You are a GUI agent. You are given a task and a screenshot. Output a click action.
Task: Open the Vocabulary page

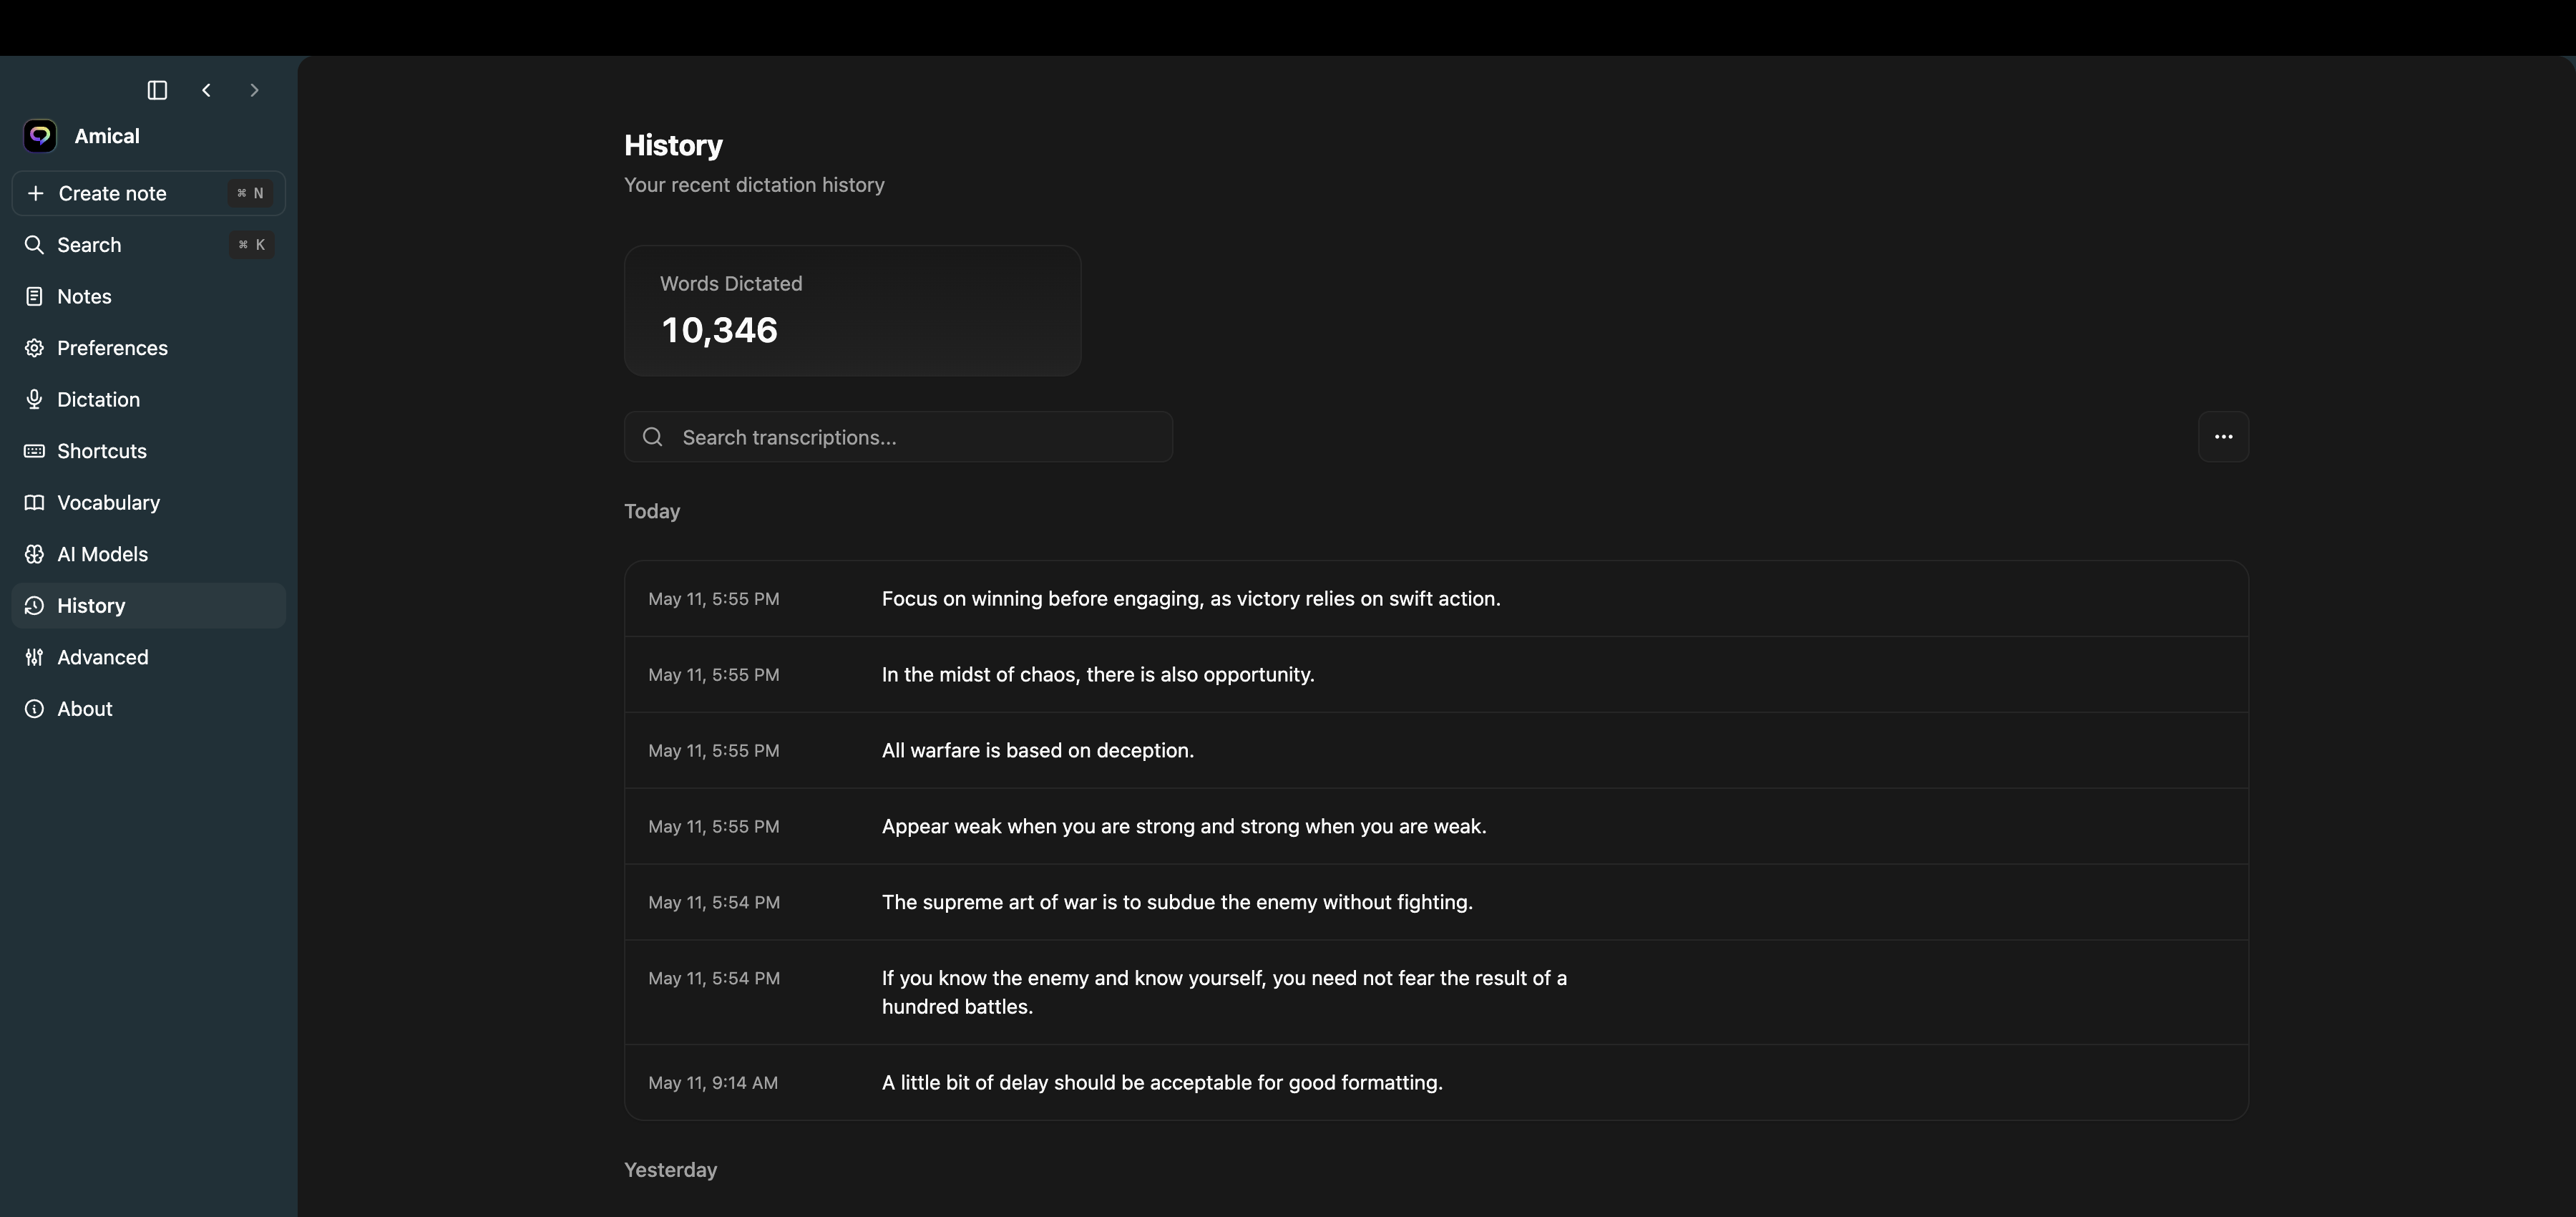pos(148,503)
